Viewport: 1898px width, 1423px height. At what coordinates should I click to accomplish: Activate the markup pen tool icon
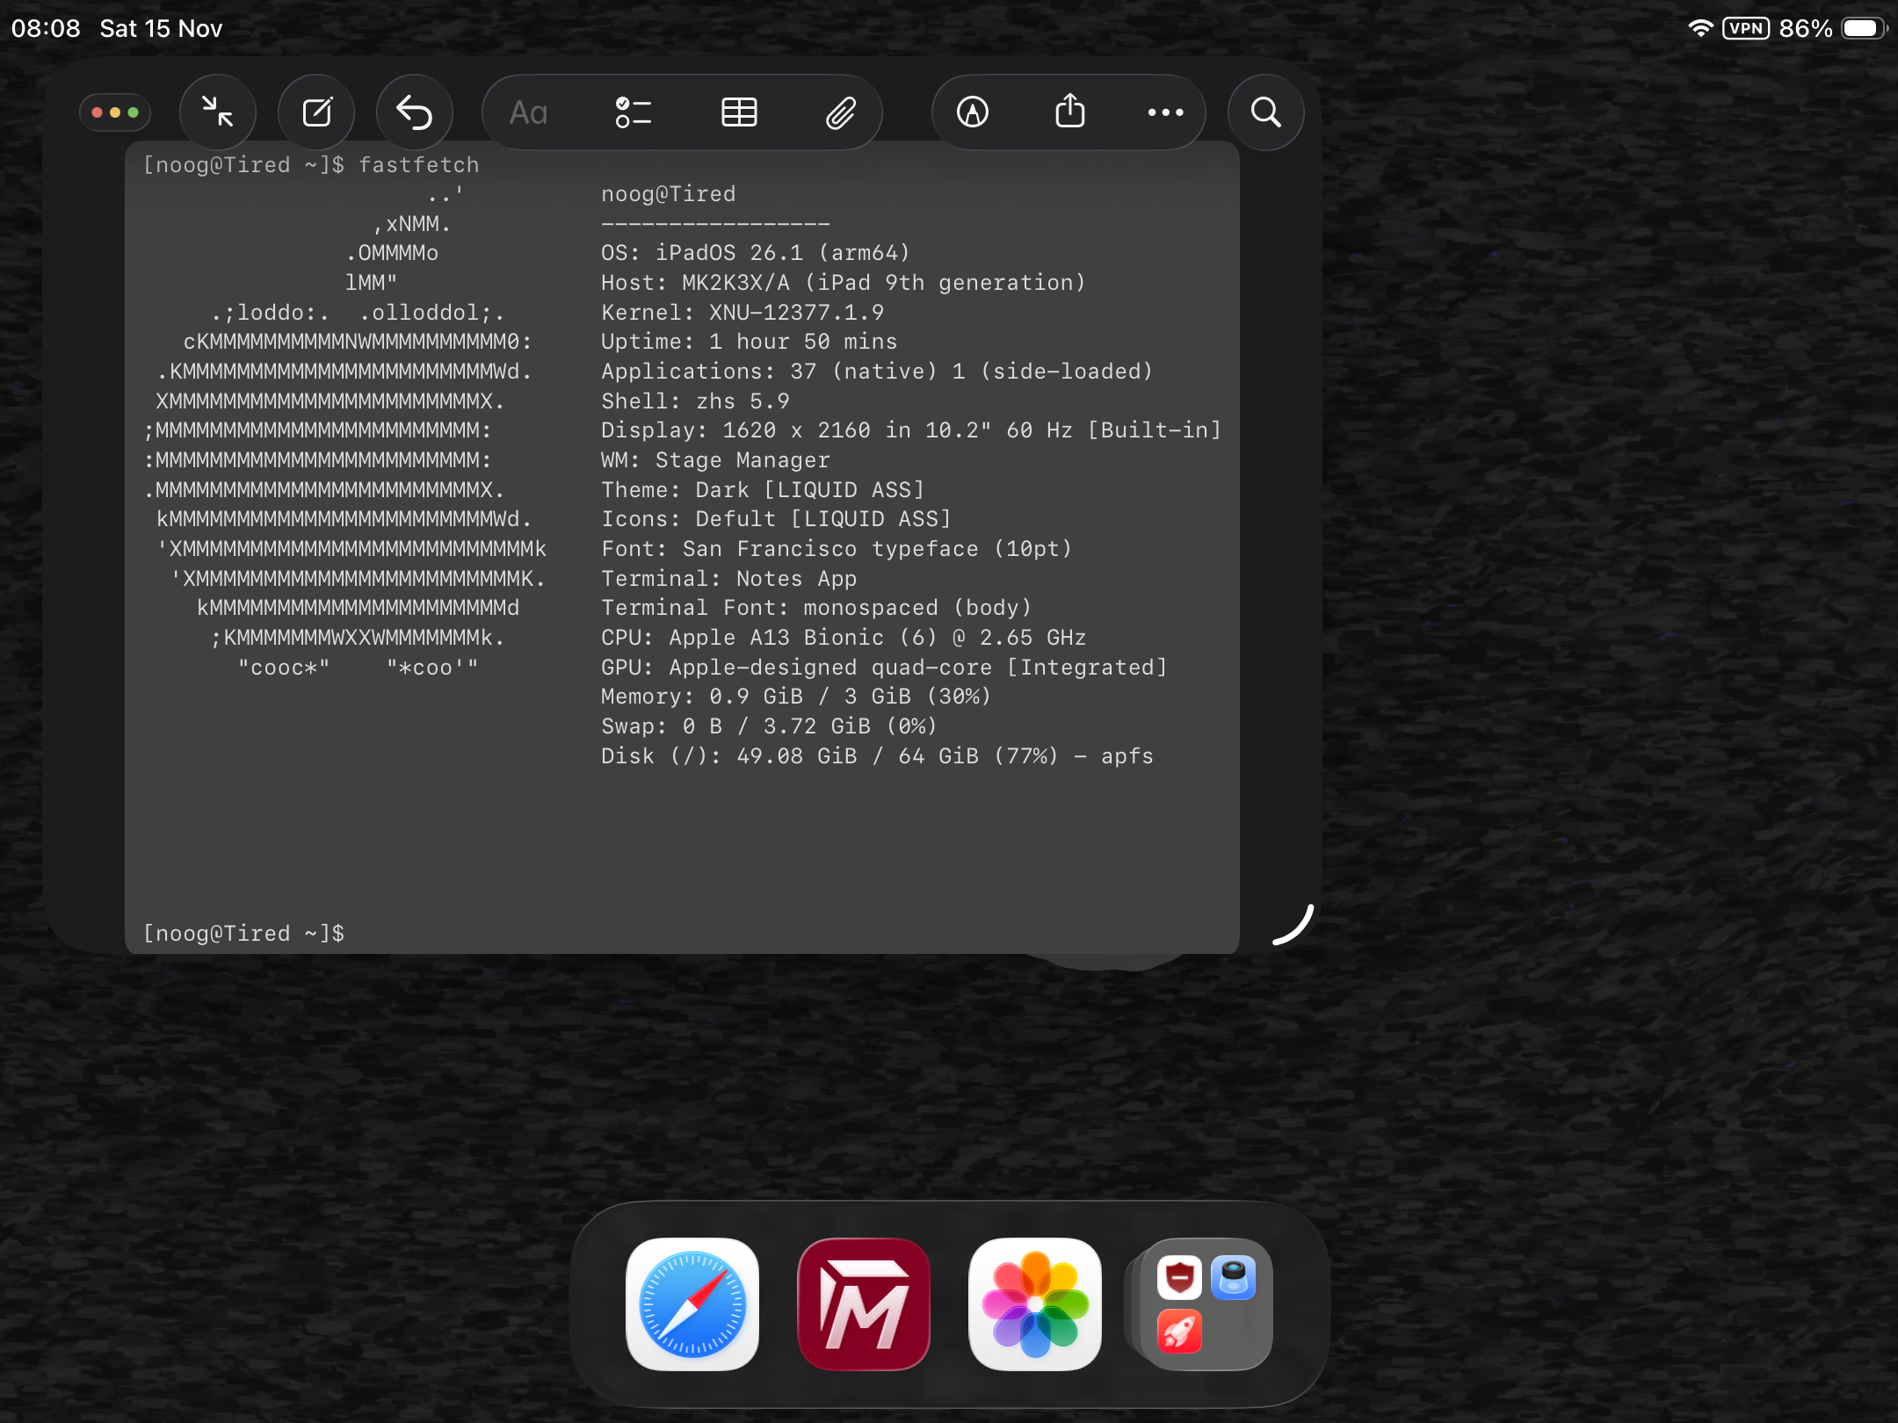[x=972, y=112]
